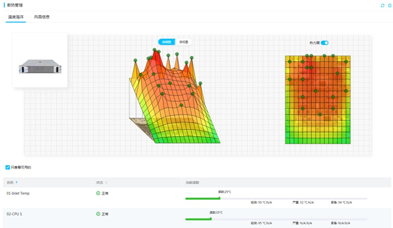
Task: Click the refresh icon at top right
Action: (x=382, y=5)
